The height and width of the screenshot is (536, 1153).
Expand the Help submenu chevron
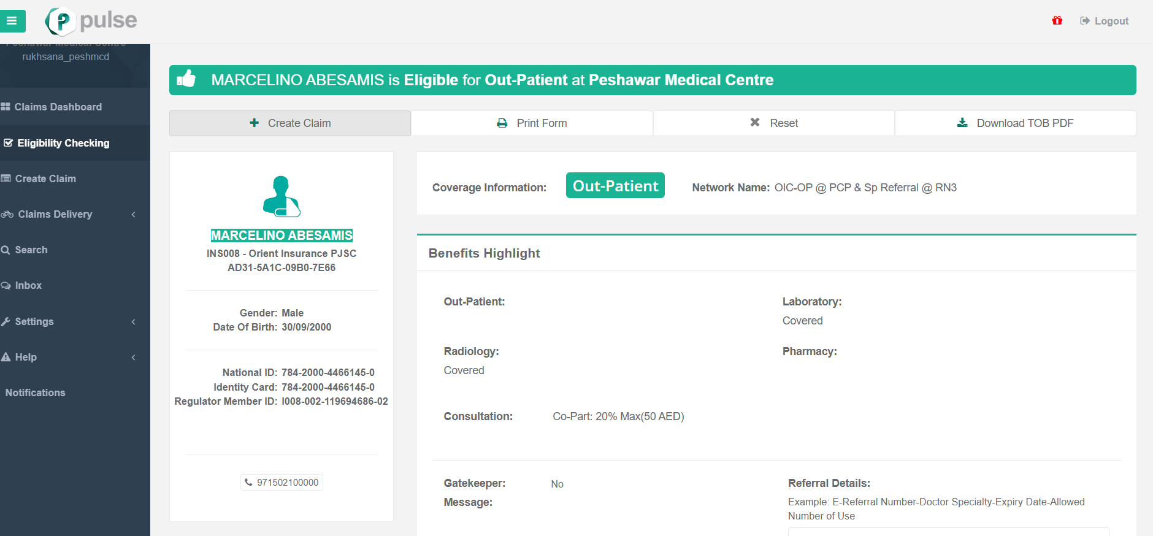[134, 358]
